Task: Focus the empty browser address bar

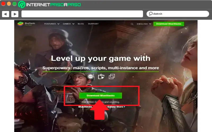Action: pos(82,14)
